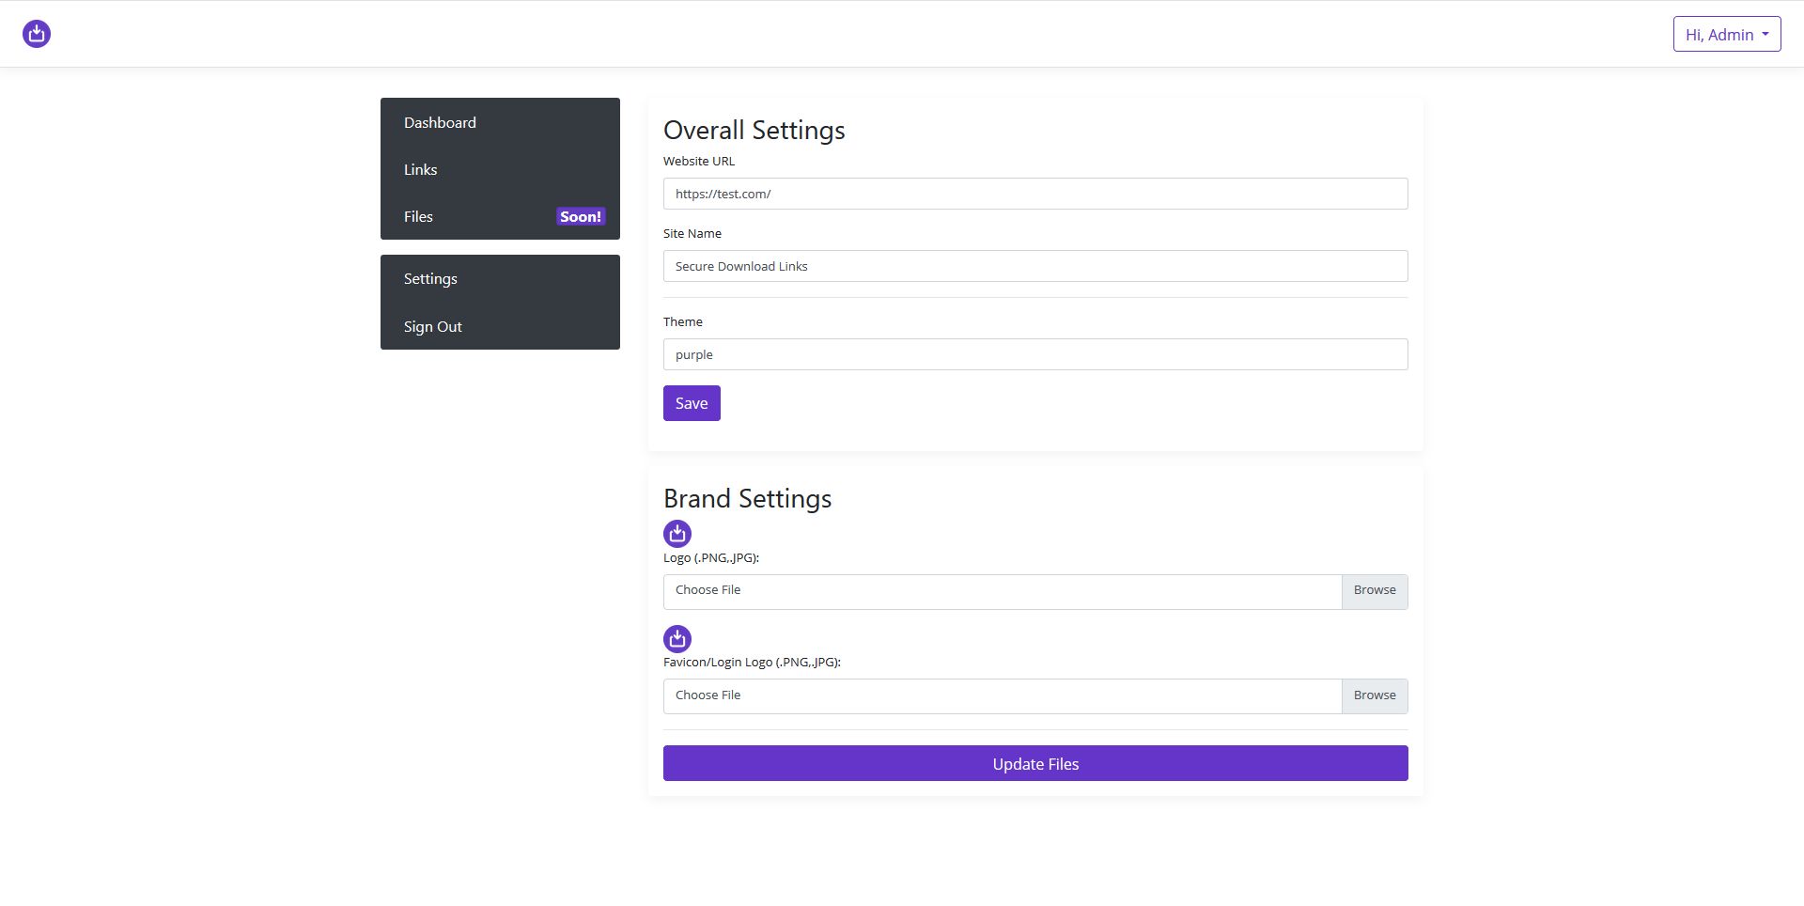Select Files in the sidebar menu
This screenshot has height=906, width=1804.
[x=418, y=217]
